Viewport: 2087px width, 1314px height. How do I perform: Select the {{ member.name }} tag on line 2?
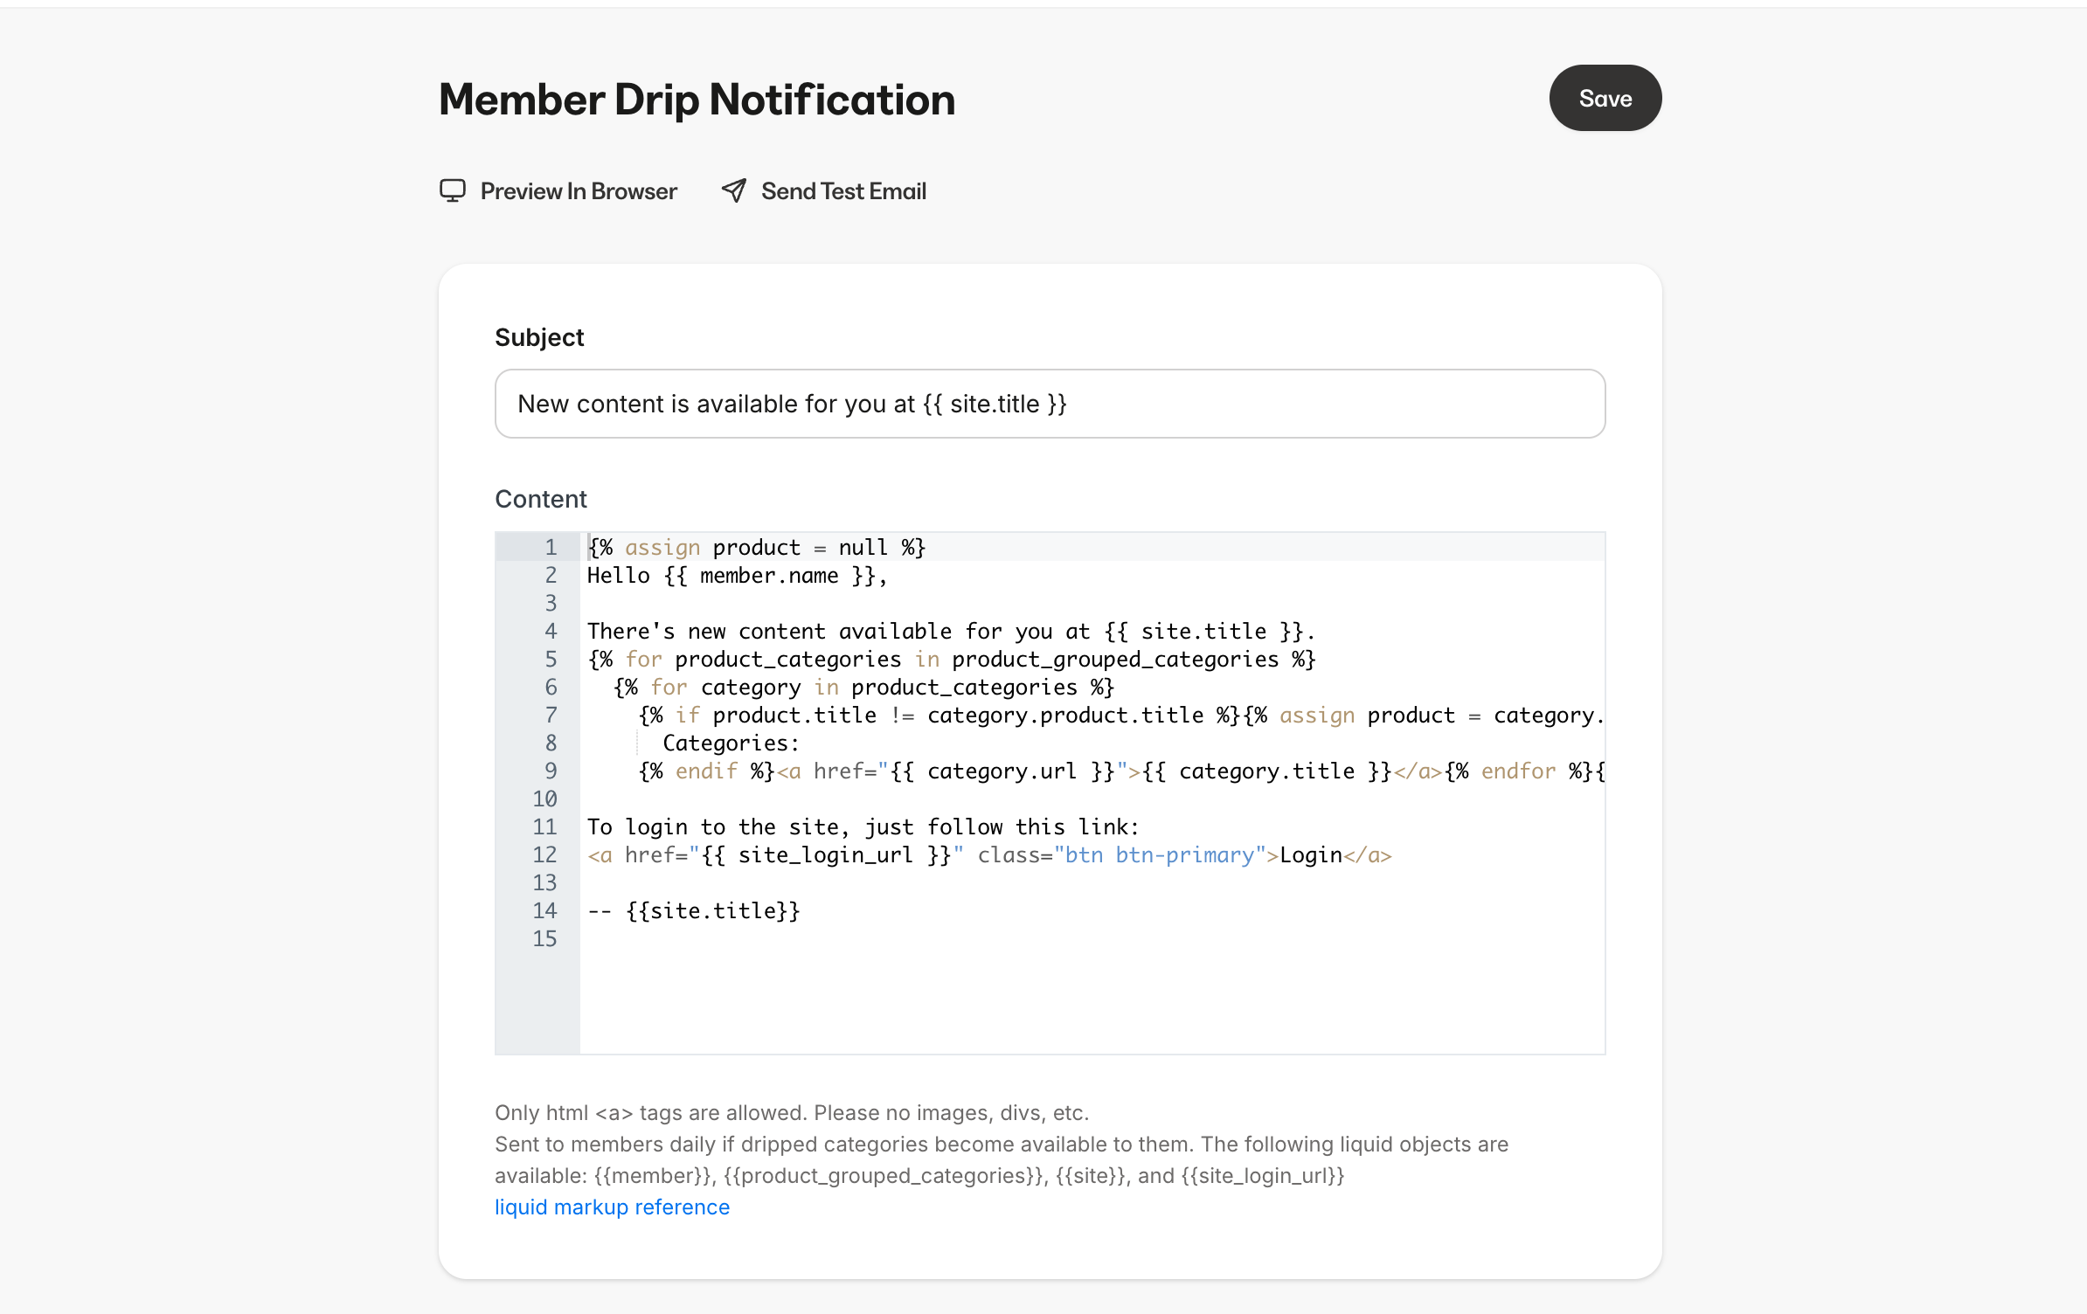pyautogui.click(x=769, y=575)
